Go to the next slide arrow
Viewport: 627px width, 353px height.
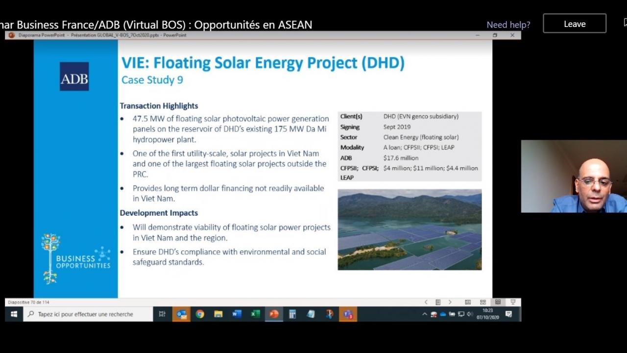(450, 302)
